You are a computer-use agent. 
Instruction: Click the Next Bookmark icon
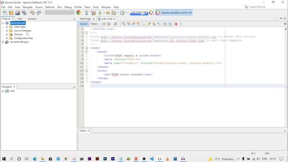click(x=154, y=24)
